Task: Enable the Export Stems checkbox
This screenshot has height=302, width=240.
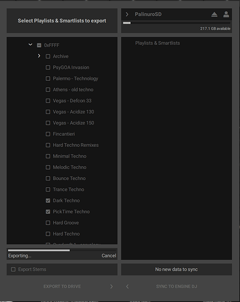Action: (x=13, y=269)
